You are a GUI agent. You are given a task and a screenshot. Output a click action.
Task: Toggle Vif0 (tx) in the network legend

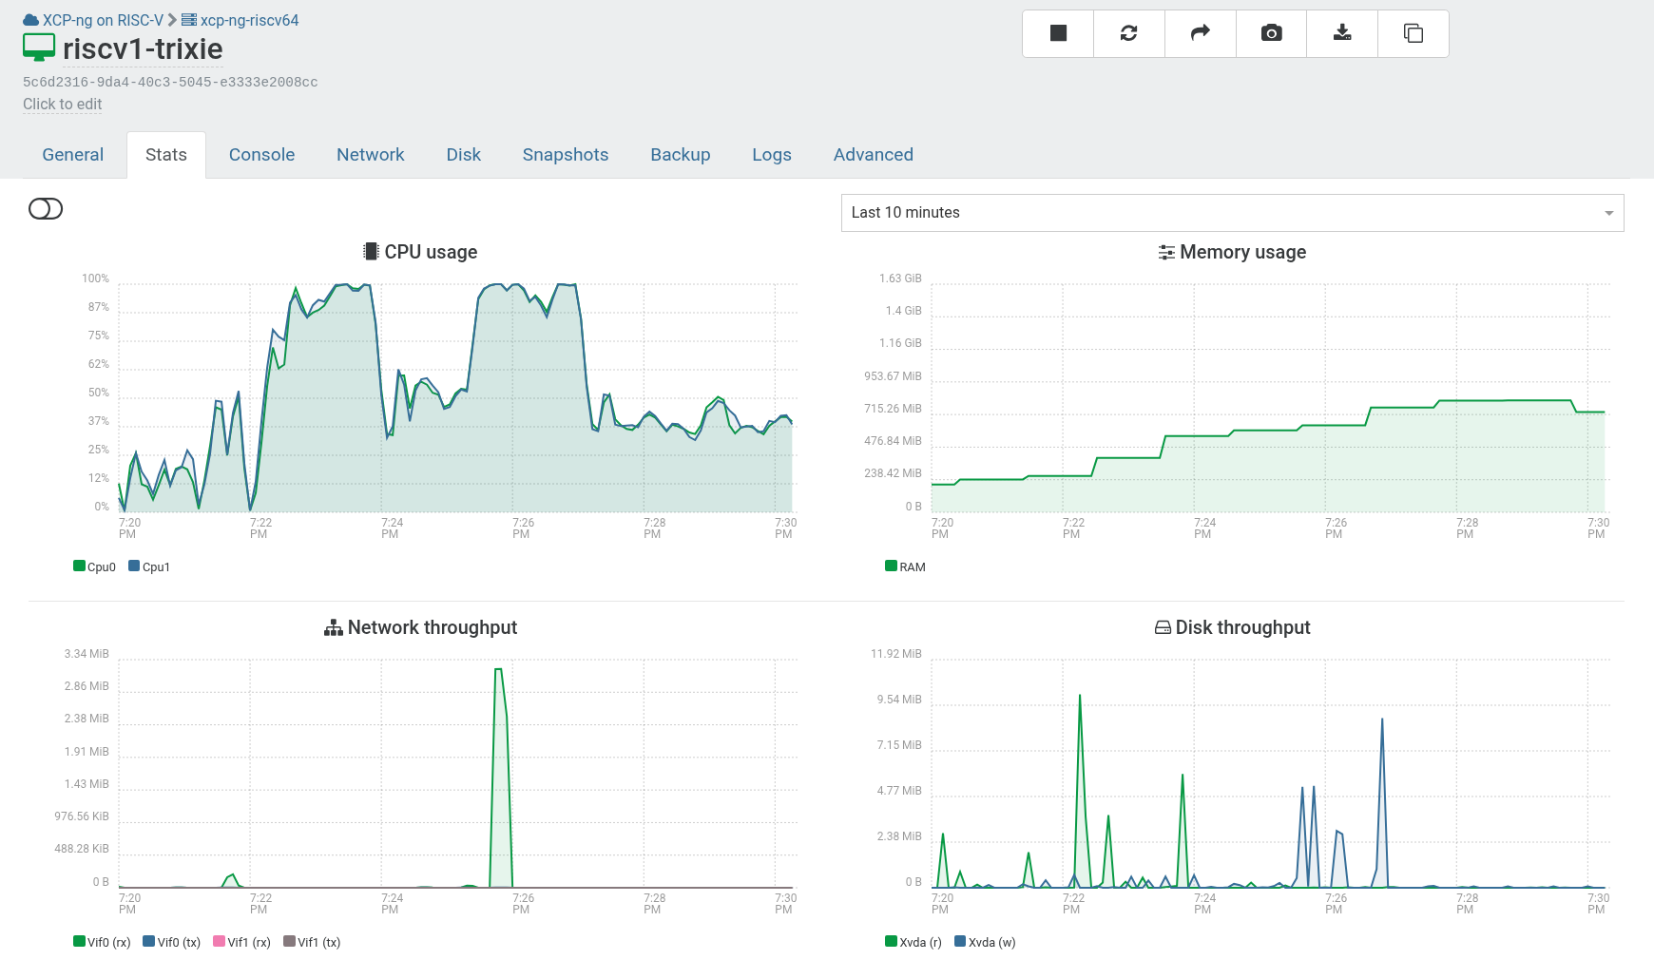coord(172,942)
